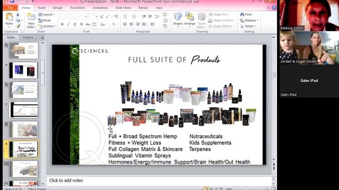Image resolution: width=339 pixels, height=190 pixels.
Task: Align text left in Paragraph group
Action: pos(125,24)
